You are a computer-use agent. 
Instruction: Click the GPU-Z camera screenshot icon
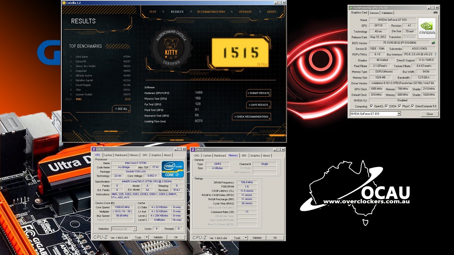[x=435, y=13]
